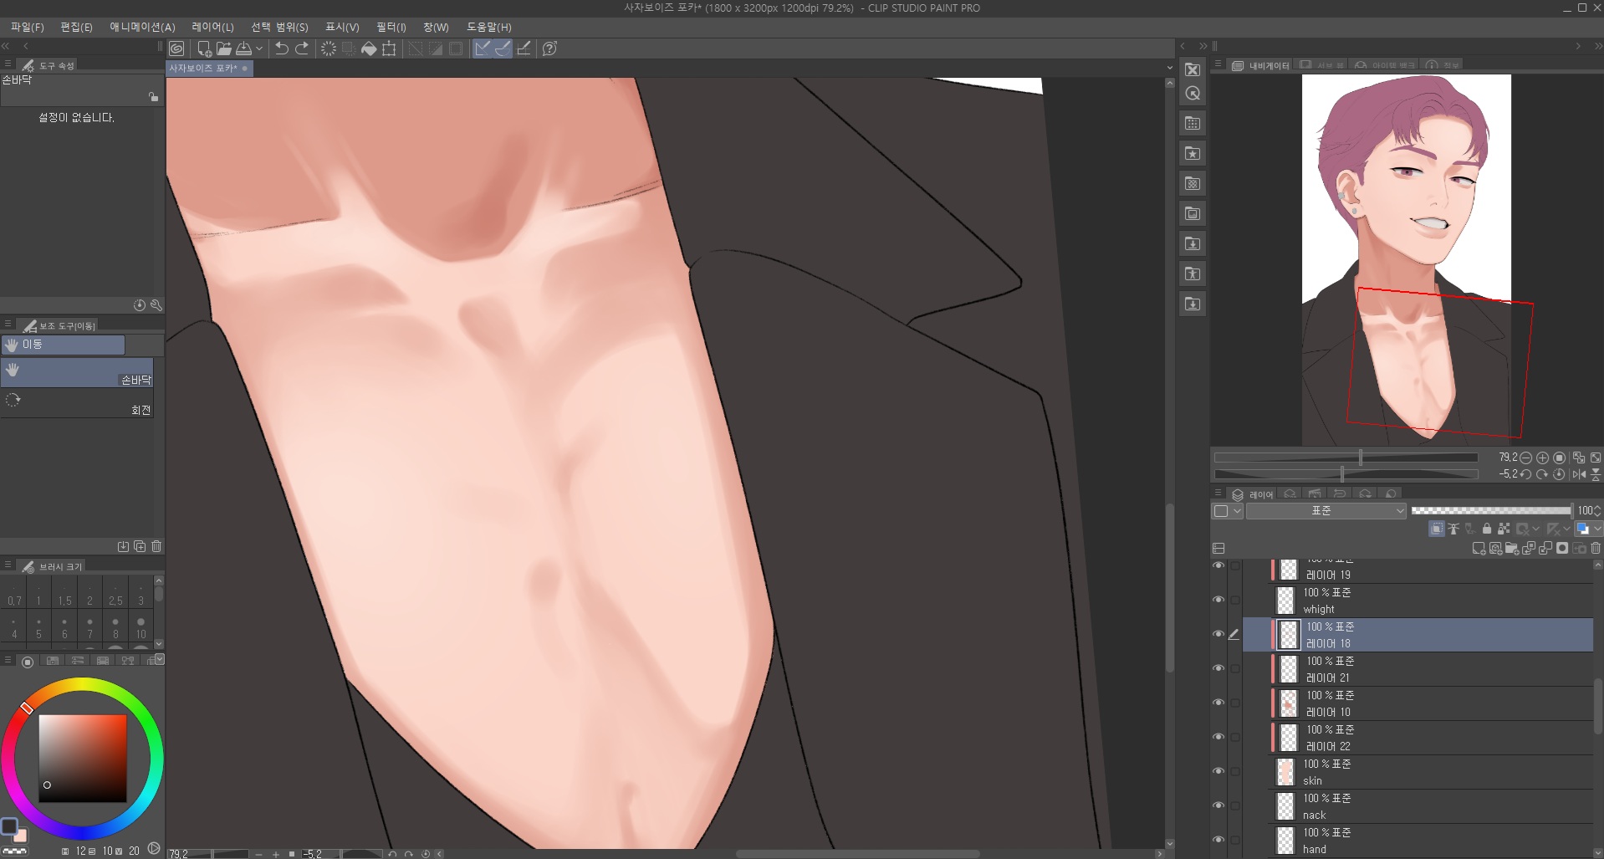Hide the skin layer
Viewport: 1604px width, 859px height.
pos(1218,771)
